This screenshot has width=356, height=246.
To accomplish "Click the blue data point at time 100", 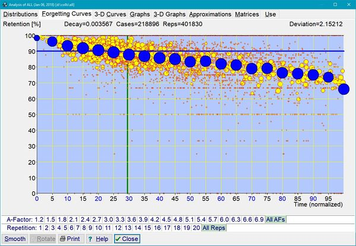I will click(x=344, y=89).
